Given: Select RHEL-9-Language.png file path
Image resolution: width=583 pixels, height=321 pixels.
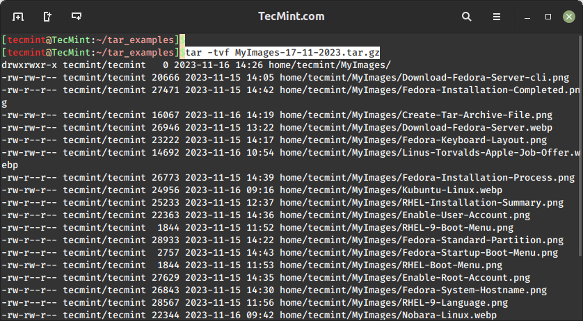Looking at the screenshot, I should tap(394, 303).
